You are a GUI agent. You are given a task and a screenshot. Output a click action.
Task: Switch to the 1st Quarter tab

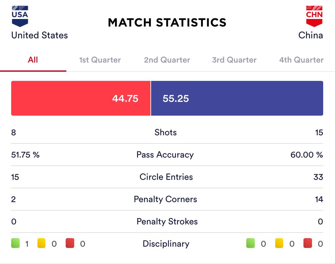pos(100,60)
